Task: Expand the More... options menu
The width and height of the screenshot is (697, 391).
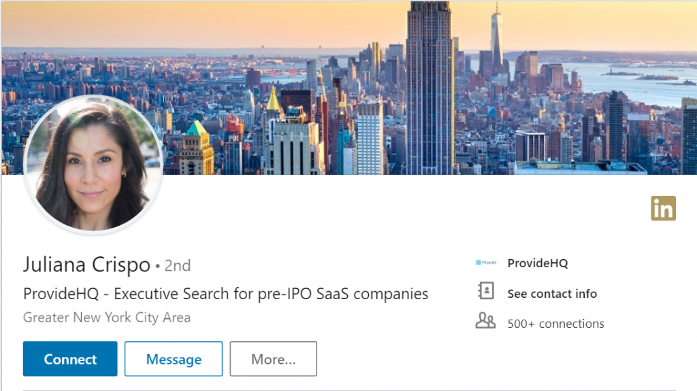Action: click(273, 359)
